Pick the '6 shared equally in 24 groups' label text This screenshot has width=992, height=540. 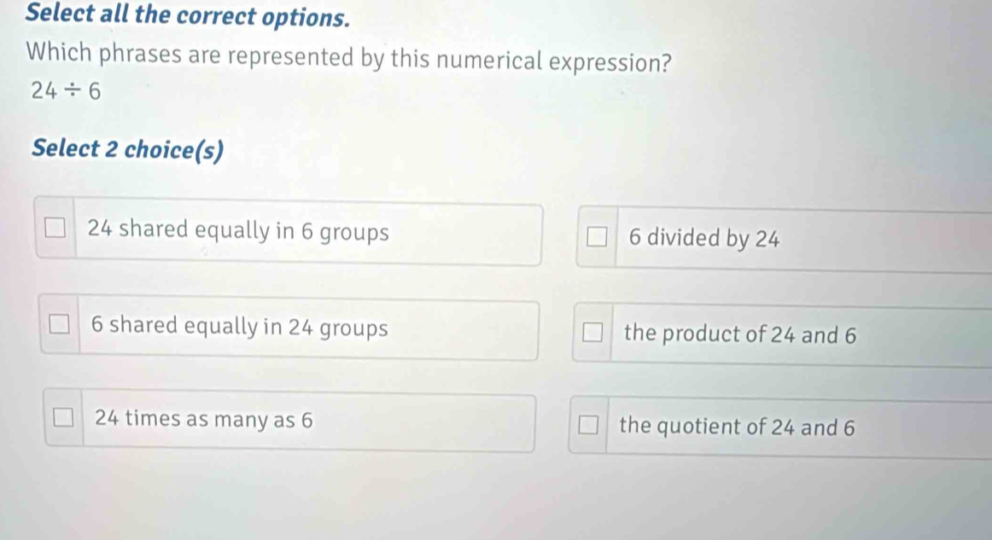pos(239,327)
